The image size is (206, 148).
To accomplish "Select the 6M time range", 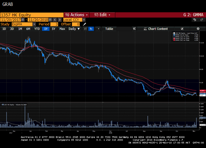I will click(28, 29).
